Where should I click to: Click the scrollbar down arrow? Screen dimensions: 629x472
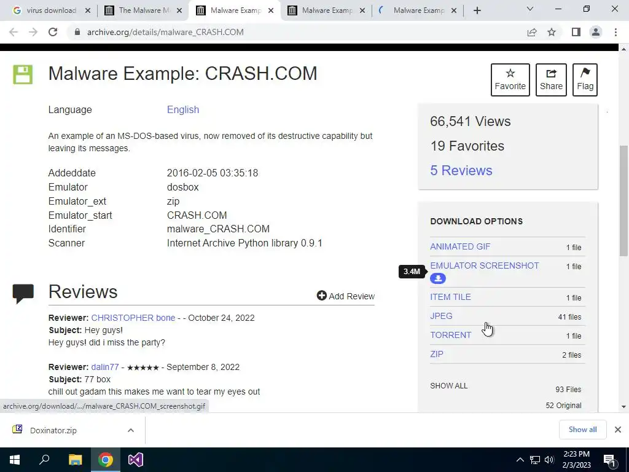point(623,407)
